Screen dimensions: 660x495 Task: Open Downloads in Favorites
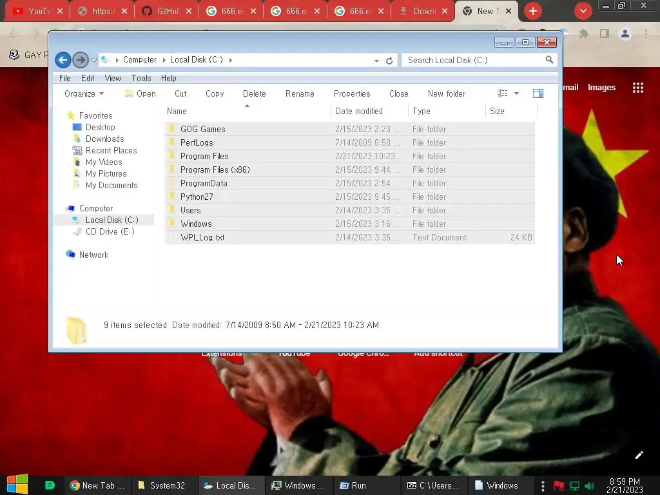[105, 139]
